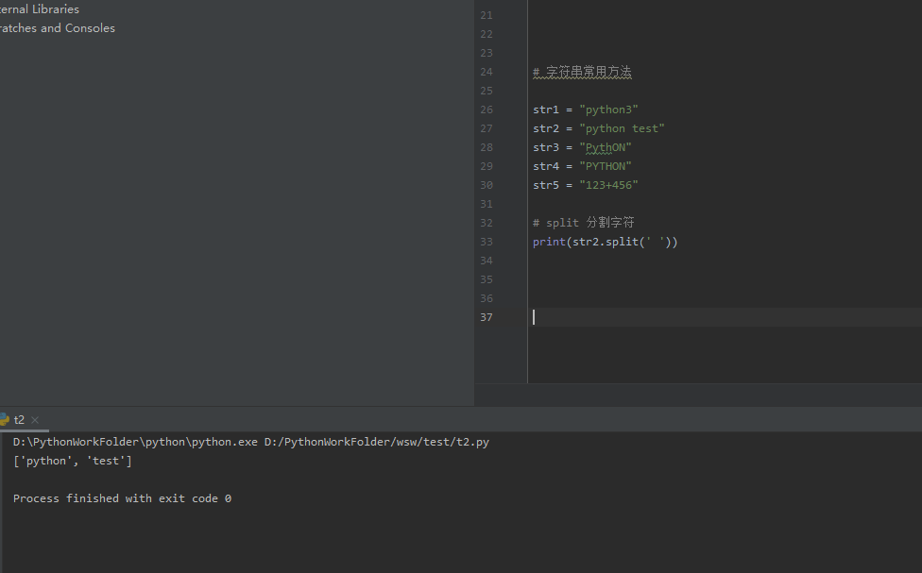Click the "PythON" string value of str3
The image size is (922, 573).
[x=606, y=146]
